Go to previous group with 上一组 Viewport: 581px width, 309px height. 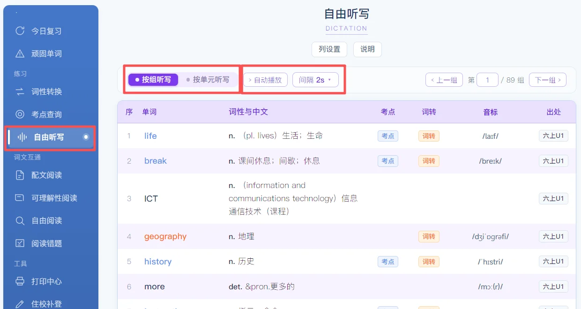(444, 80)
